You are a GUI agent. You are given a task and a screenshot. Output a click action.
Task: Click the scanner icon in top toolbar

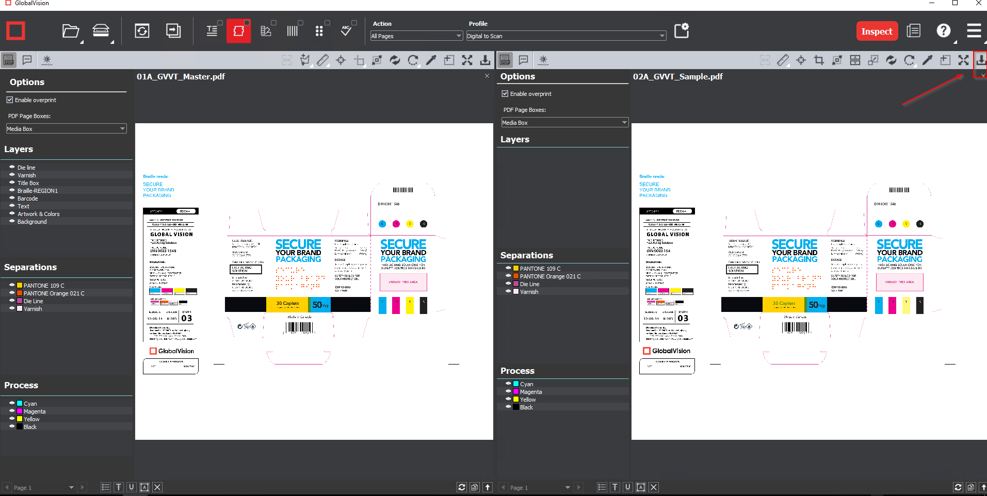(x=101, y=31)
